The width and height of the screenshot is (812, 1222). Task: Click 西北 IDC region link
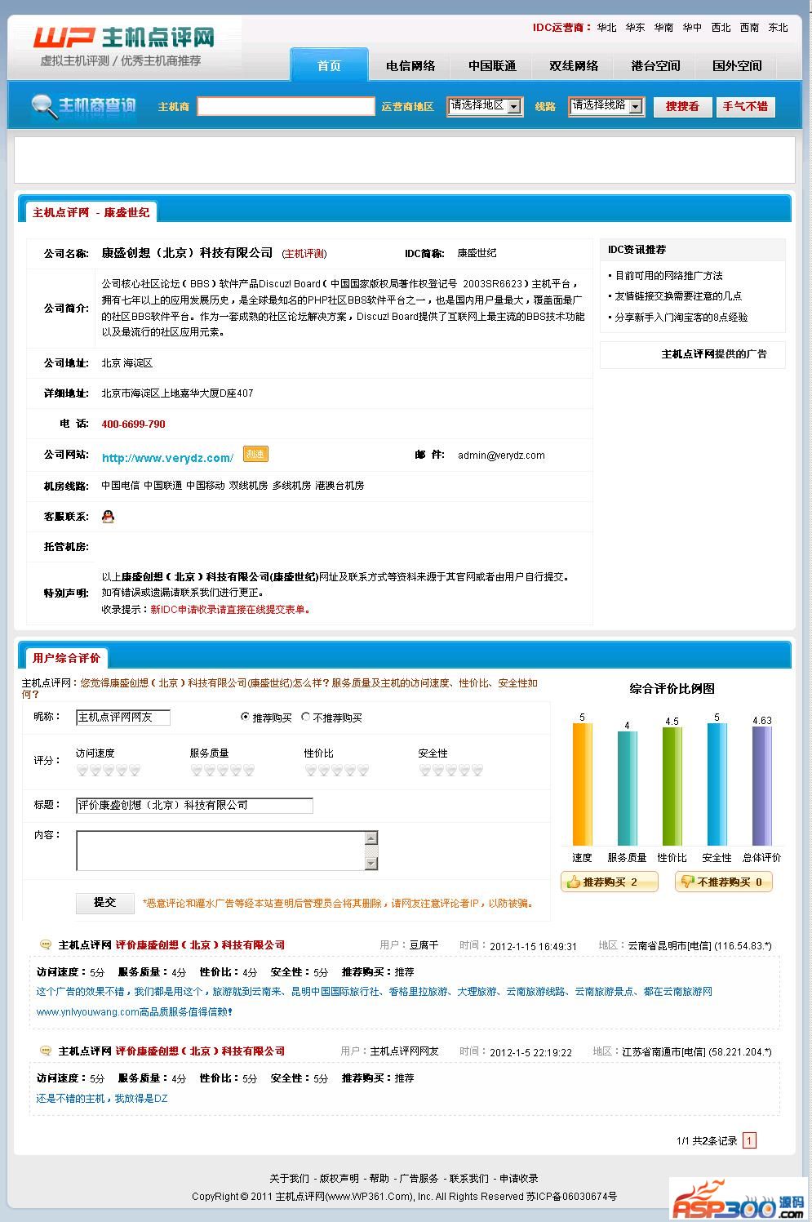721,28
